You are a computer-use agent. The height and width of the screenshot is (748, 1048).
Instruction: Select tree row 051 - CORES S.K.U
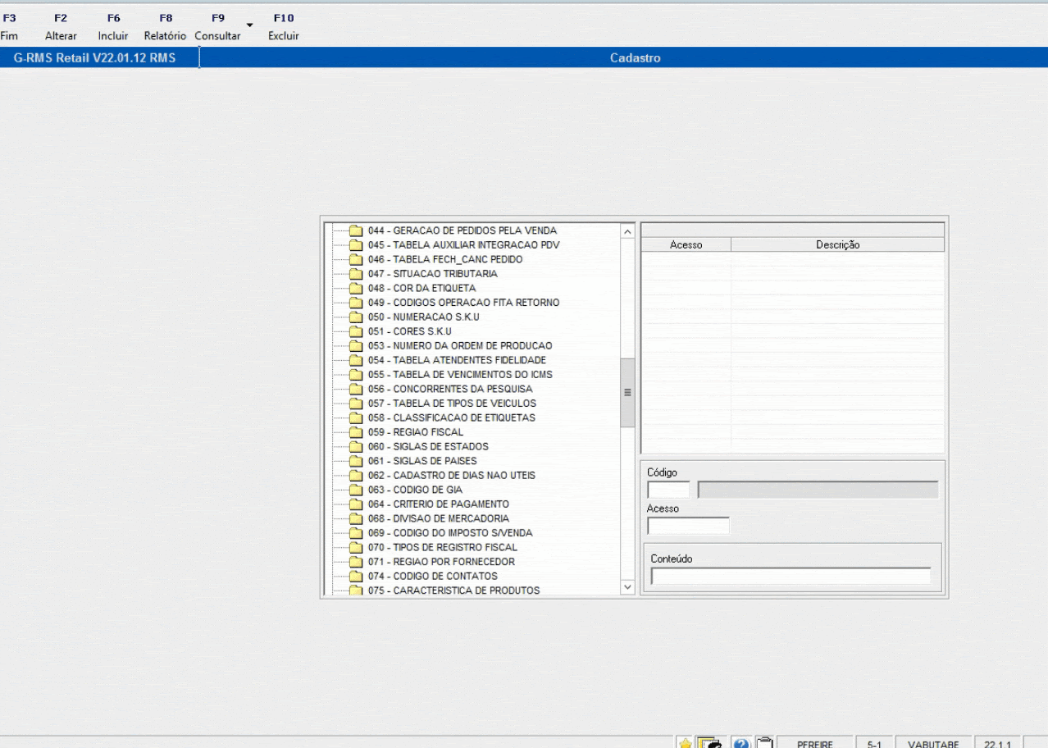click(x=409, y=331)
